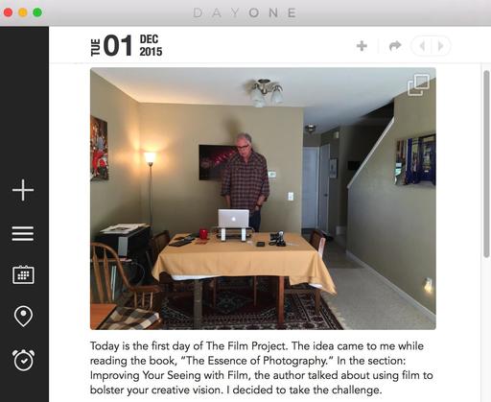Close the Day One window
Viewport: 491px width, 402px height.
pyautogui.click(x=8, y=12)
